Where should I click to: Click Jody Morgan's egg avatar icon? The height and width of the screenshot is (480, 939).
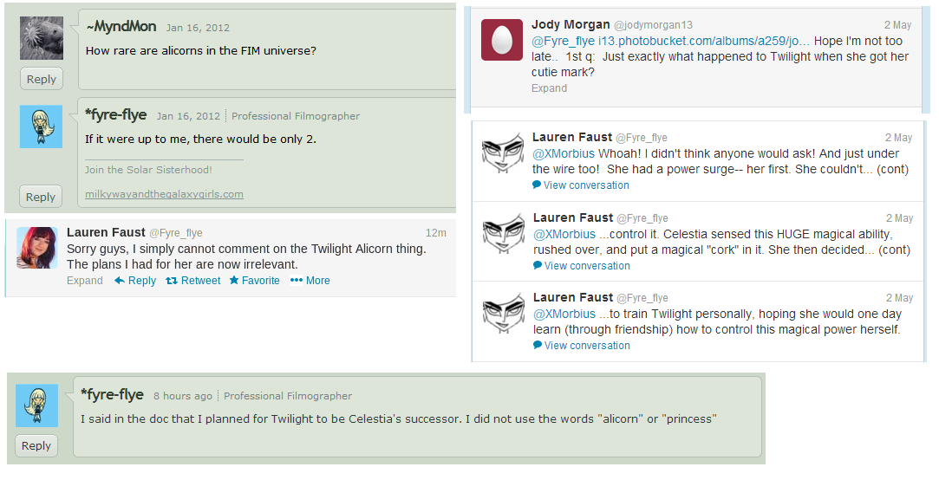502,40
